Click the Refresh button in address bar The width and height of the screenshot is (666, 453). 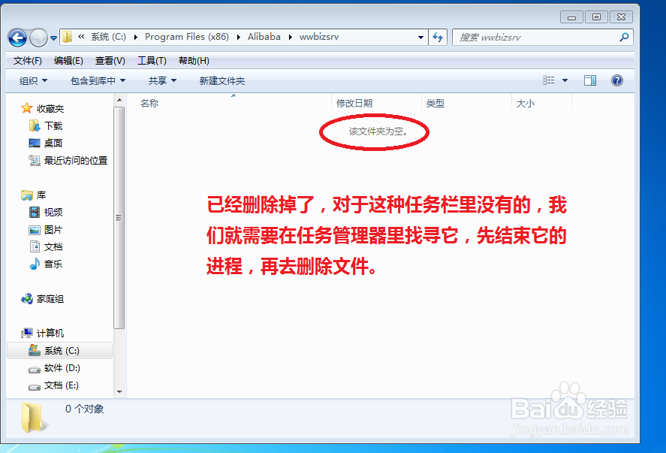[438, 36]
